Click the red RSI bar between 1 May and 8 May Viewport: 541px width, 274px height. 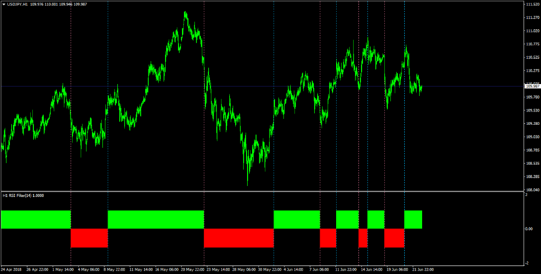[x=89, y=238]
